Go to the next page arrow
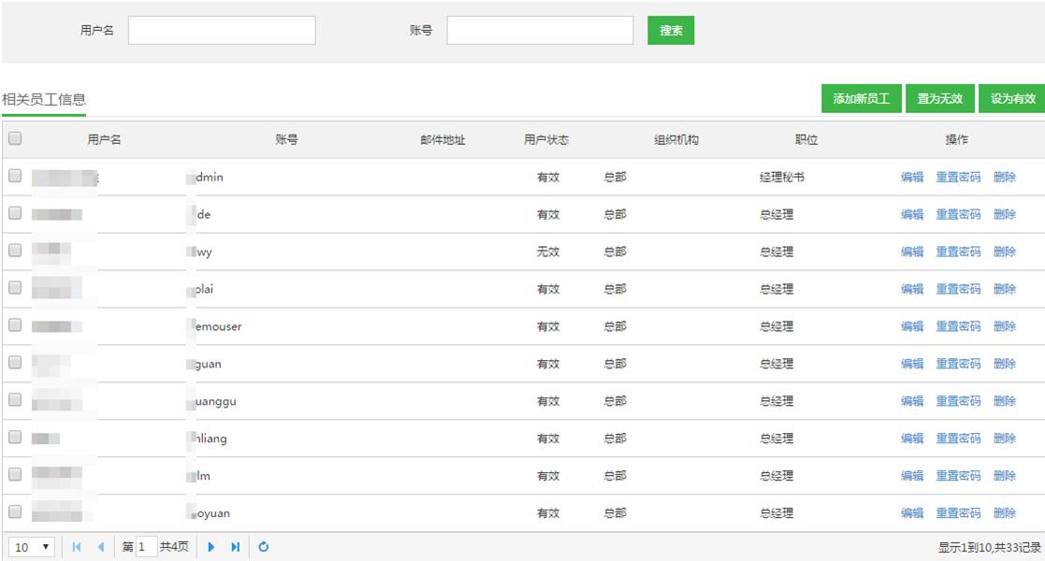1045x561 pixels. [211, 547]
